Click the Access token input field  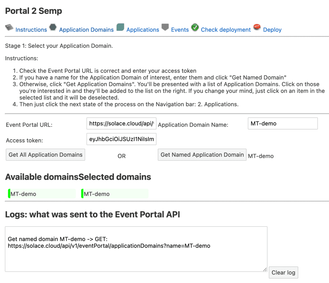click(x=121, y=139)
